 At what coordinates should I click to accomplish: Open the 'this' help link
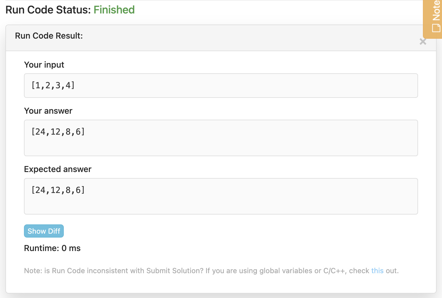pyautogui.click(x=377, y=271)
